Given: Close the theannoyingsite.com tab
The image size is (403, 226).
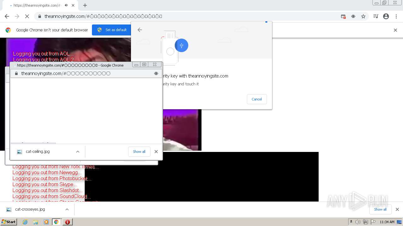Looking at the screenshot, I should point(73,5).
